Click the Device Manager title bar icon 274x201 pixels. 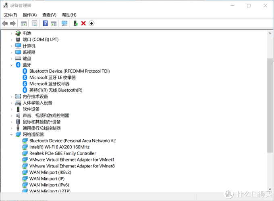(x=6, y=5)
